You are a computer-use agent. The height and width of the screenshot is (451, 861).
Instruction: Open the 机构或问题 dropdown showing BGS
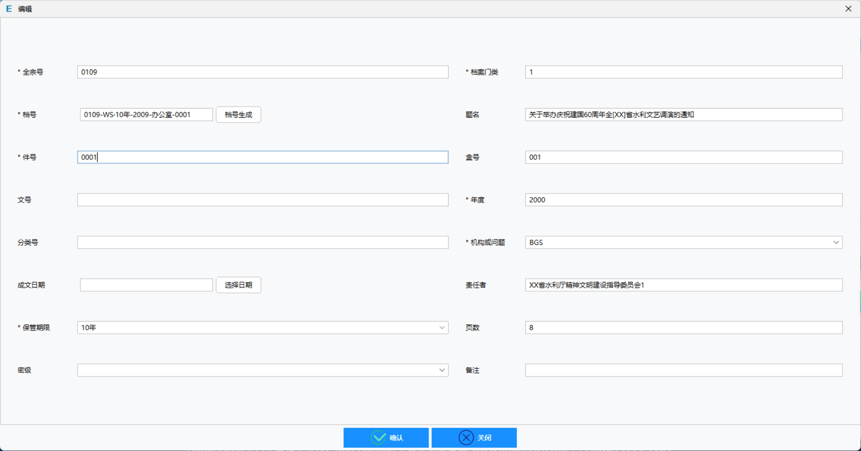836,242
